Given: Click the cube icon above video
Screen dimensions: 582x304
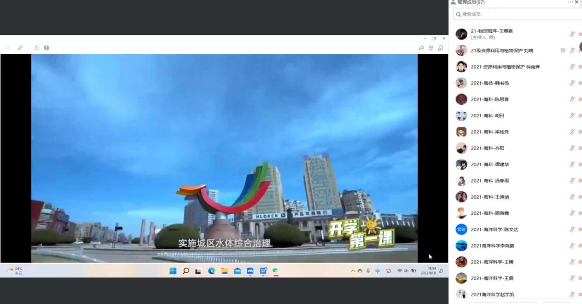Looking at the screenshot, I should (x=431, y=48).
